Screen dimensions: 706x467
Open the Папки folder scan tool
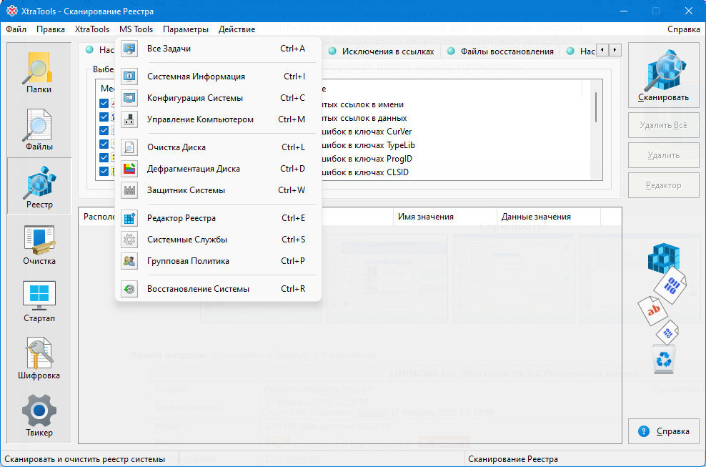click(x=39, y=72)
